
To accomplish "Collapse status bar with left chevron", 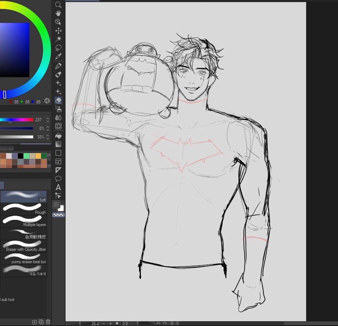I will point(178,323).
